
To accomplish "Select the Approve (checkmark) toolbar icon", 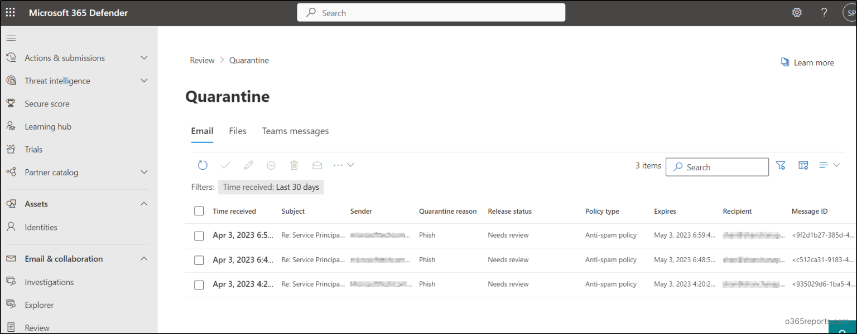I will (x=225, y=165).
